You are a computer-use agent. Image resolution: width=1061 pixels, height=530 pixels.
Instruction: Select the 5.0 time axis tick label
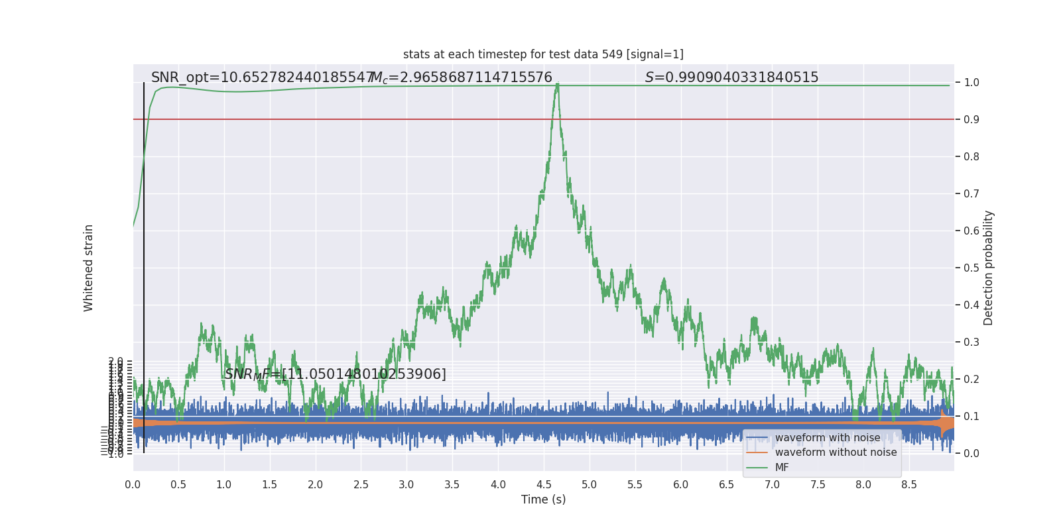[590, 485]
